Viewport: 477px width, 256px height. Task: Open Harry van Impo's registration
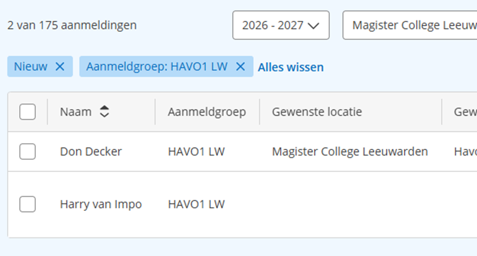101,204
